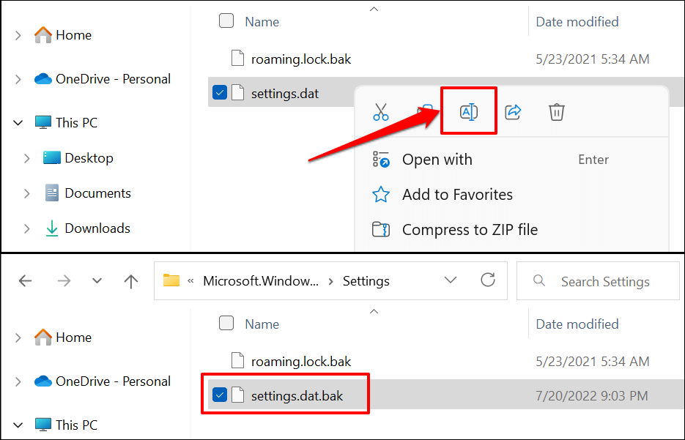
Task: Click the Settings breadcrumb in address bar
Action: tap(366, 281)
